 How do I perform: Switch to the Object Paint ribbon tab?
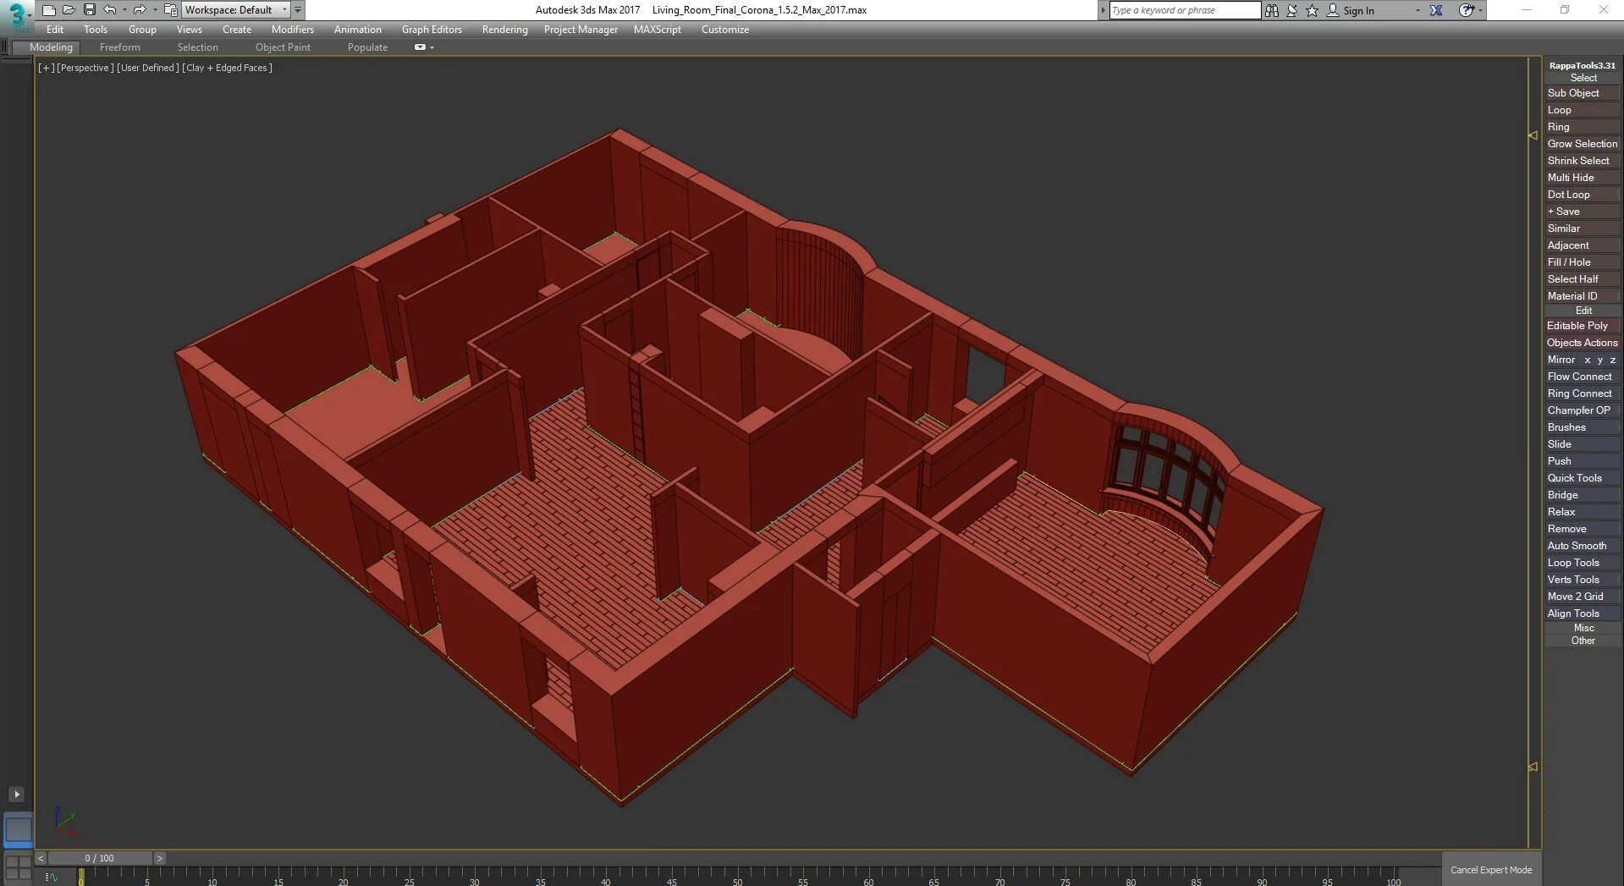[284, 47]
